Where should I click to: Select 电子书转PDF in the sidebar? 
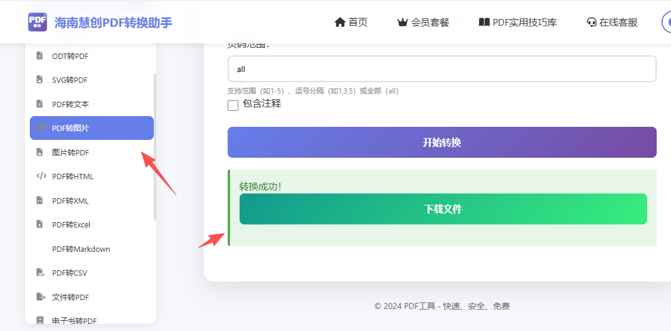pos(92,320)
